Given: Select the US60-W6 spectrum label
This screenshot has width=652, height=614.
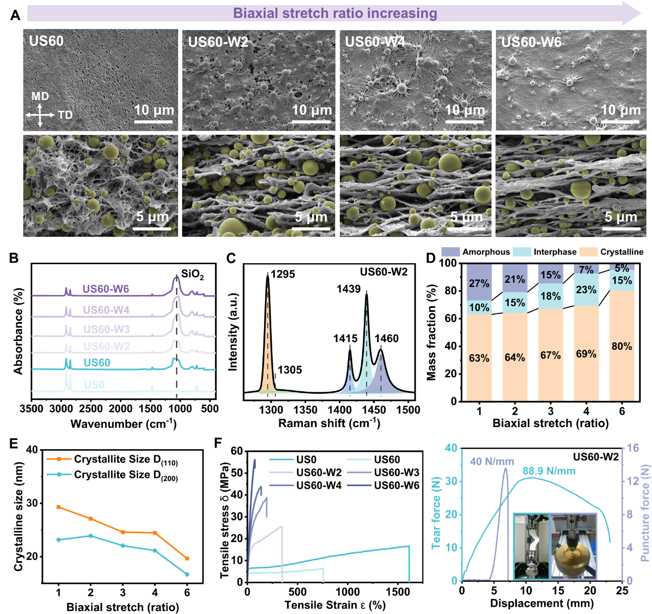Looking at the screenshot, I should 106,289.
